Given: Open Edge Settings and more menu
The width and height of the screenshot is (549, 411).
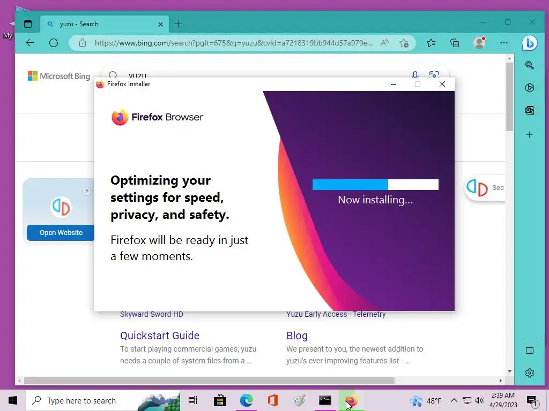Looking at the screenshot, I should [504, 43].
